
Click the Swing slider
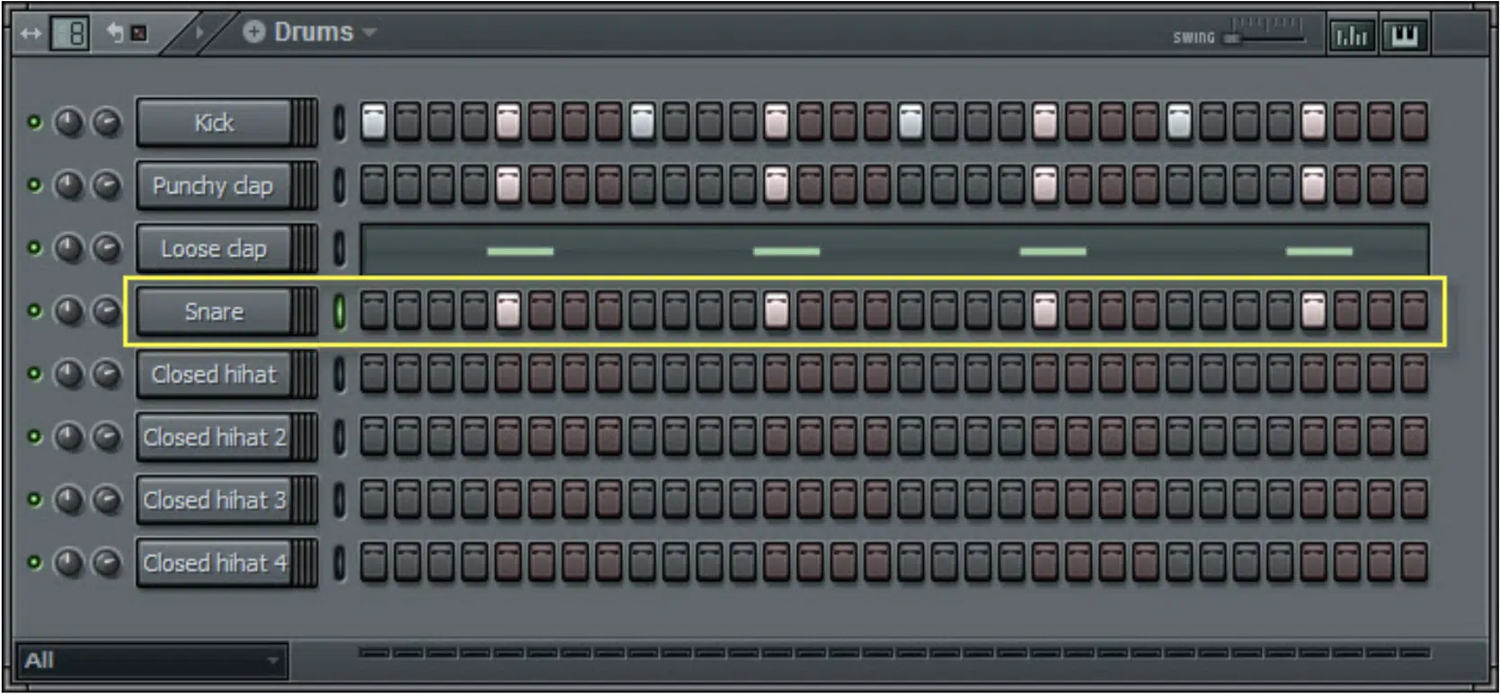1266,37
